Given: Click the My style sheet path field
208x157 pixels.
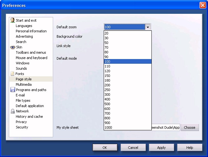Looking at the screenshot, I should tap(166, 127).
